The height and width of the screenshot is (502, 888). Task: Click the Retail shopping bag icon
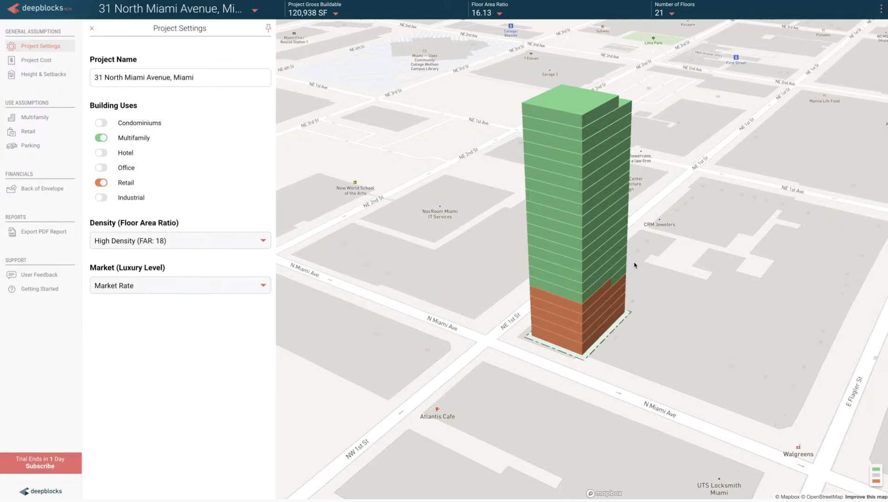(x=12, y=132)
